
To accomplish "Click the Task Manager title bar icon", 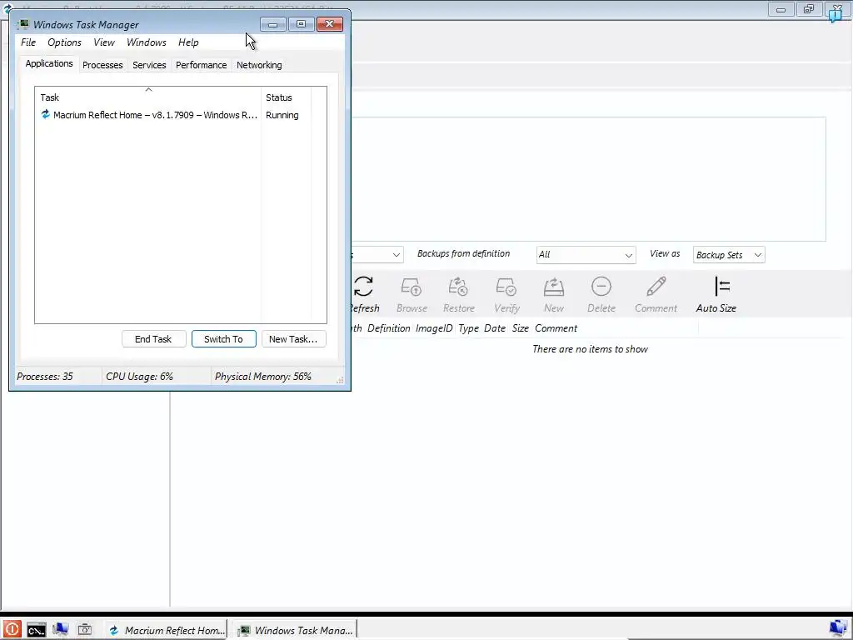I will (22, 24).
